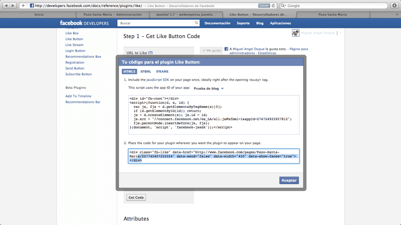Screen dimensions: 401x225
Task: Click the Get Code button
Action: click(x=136, y=197)
